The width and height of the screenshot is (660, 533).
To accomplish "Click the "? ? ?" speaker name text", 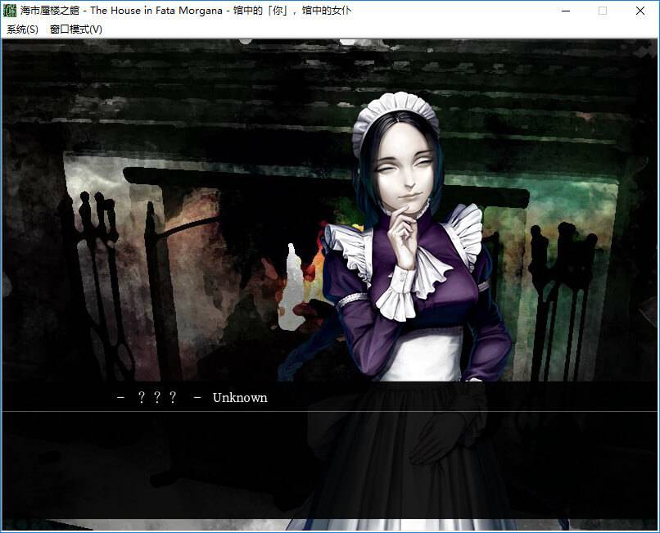I will (156, 398).
